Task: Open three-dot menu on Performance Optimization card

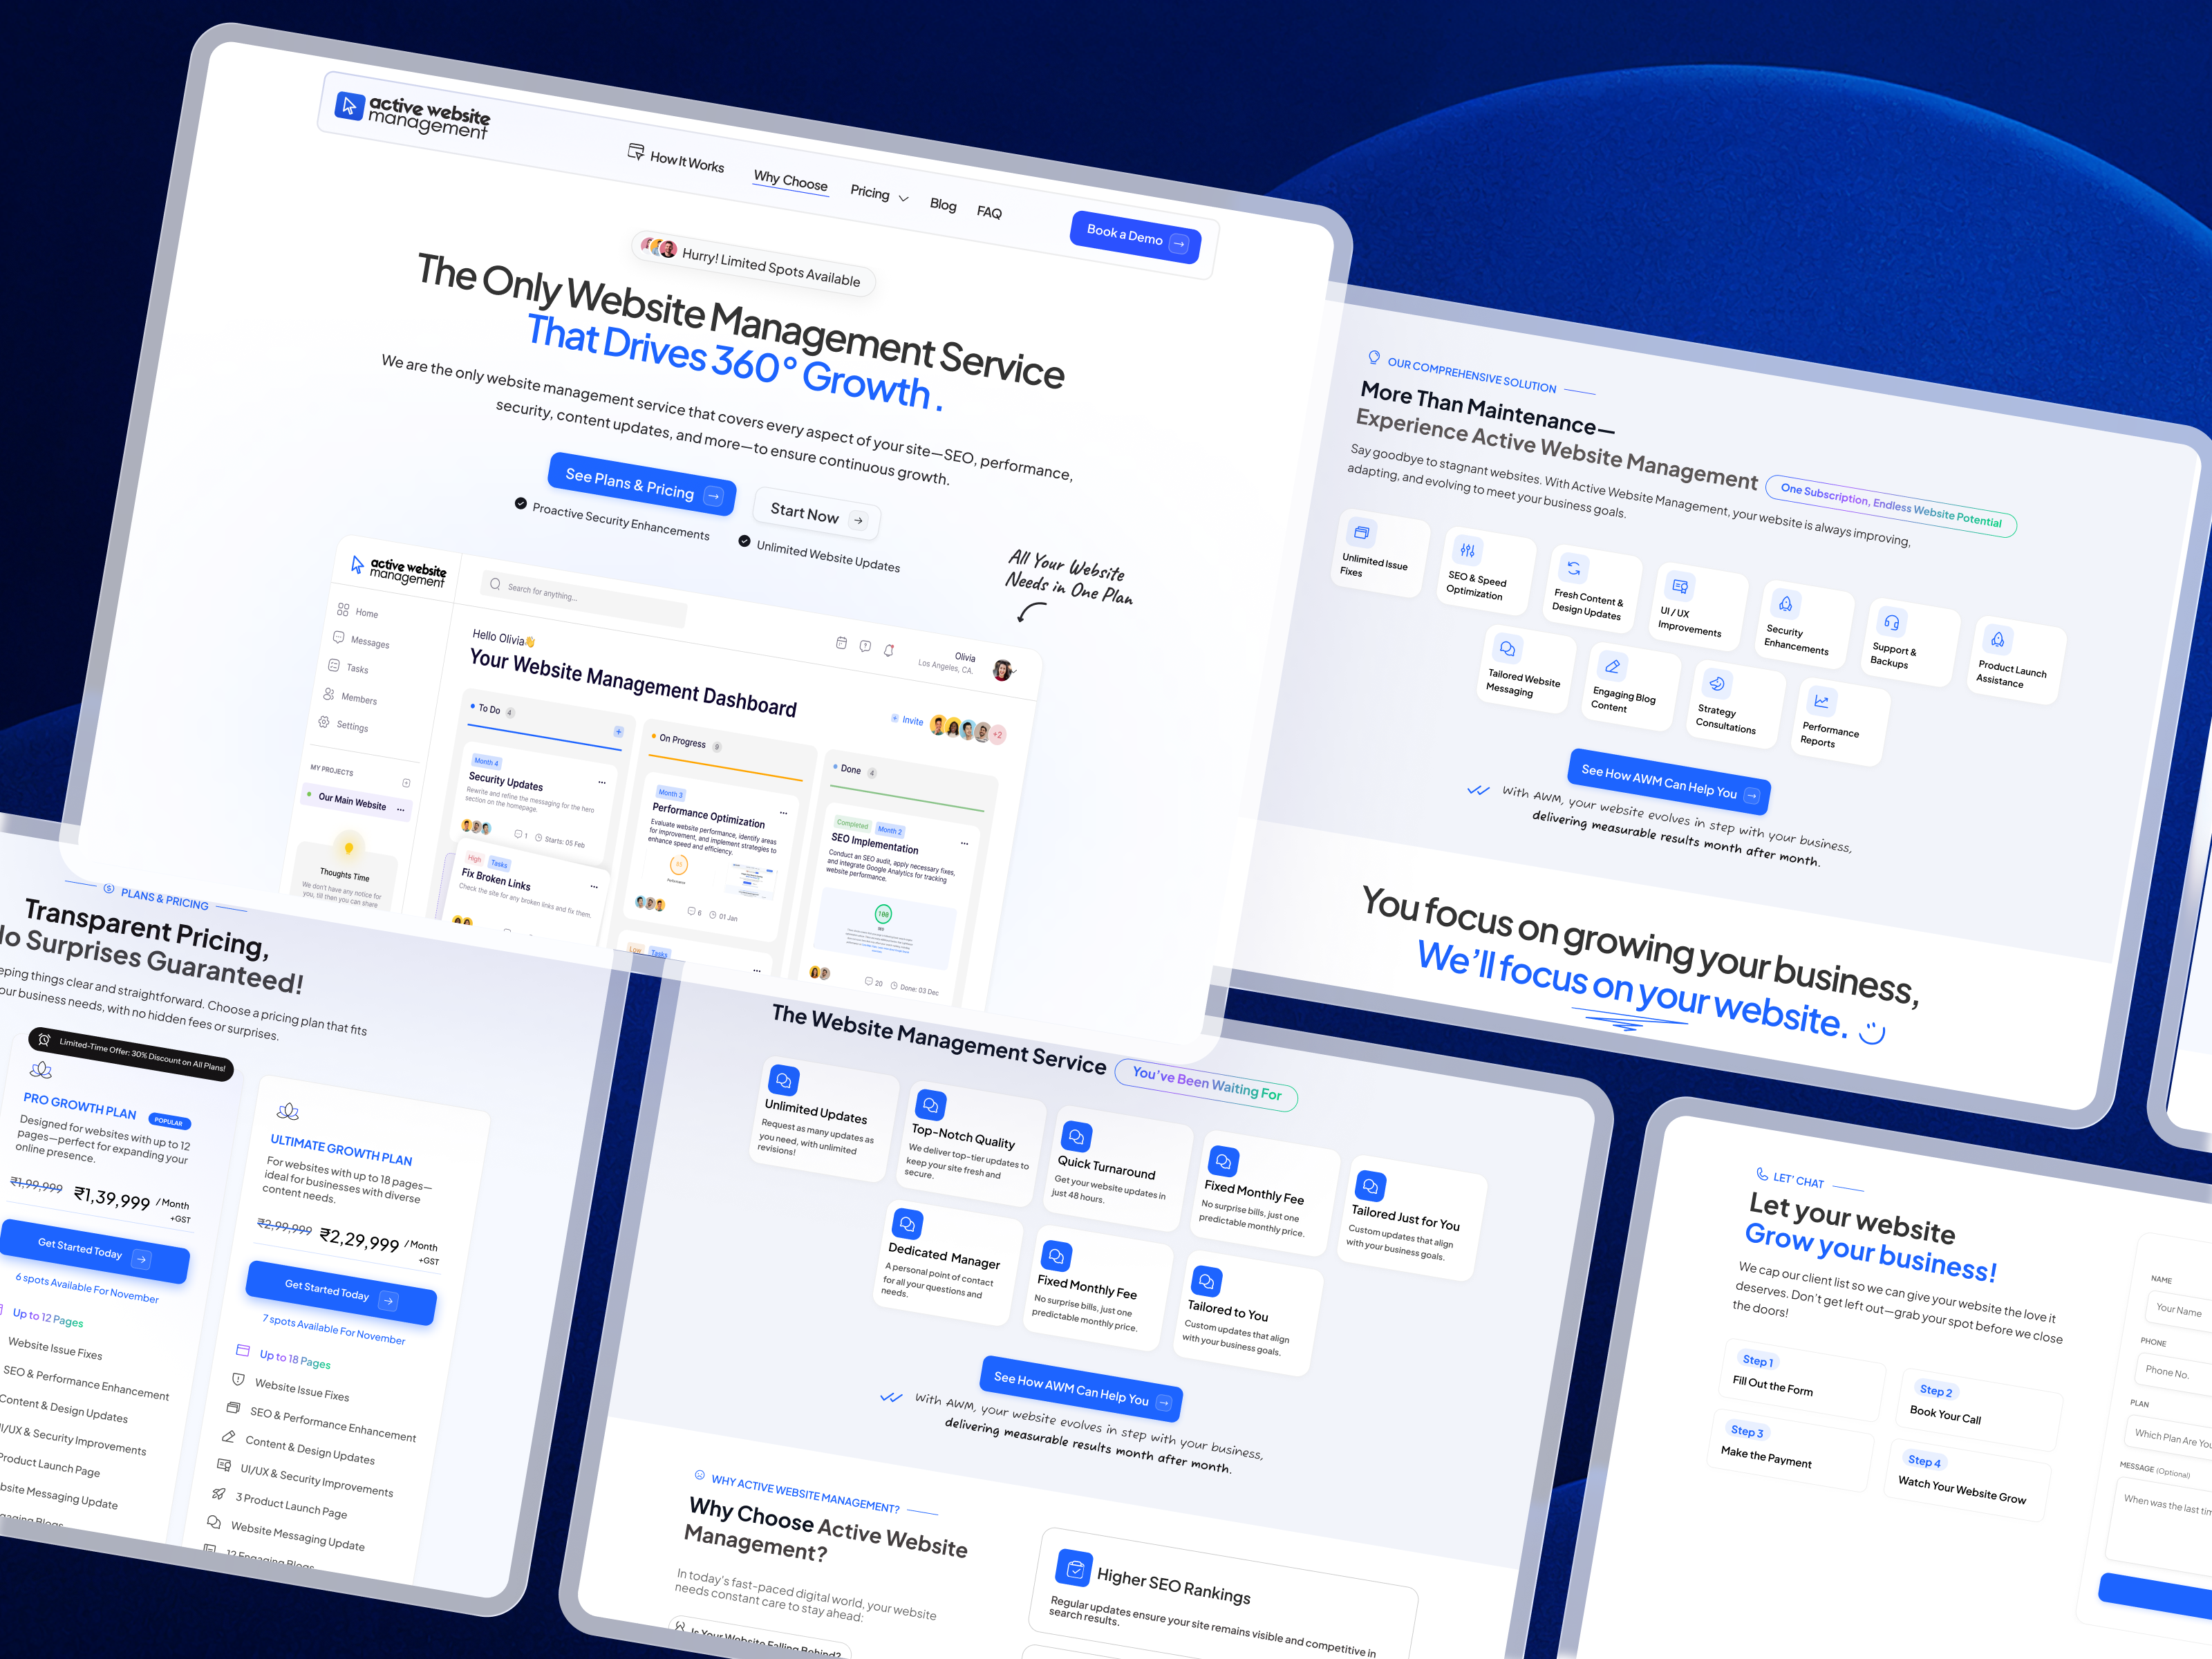Action: coord(783,813)
